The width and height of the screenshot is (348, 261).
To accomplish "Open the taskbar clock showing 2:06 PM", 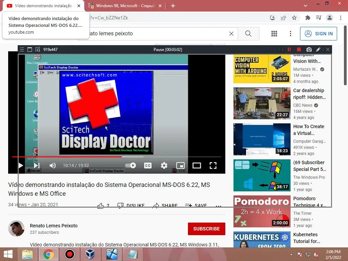I will [333, 255].
